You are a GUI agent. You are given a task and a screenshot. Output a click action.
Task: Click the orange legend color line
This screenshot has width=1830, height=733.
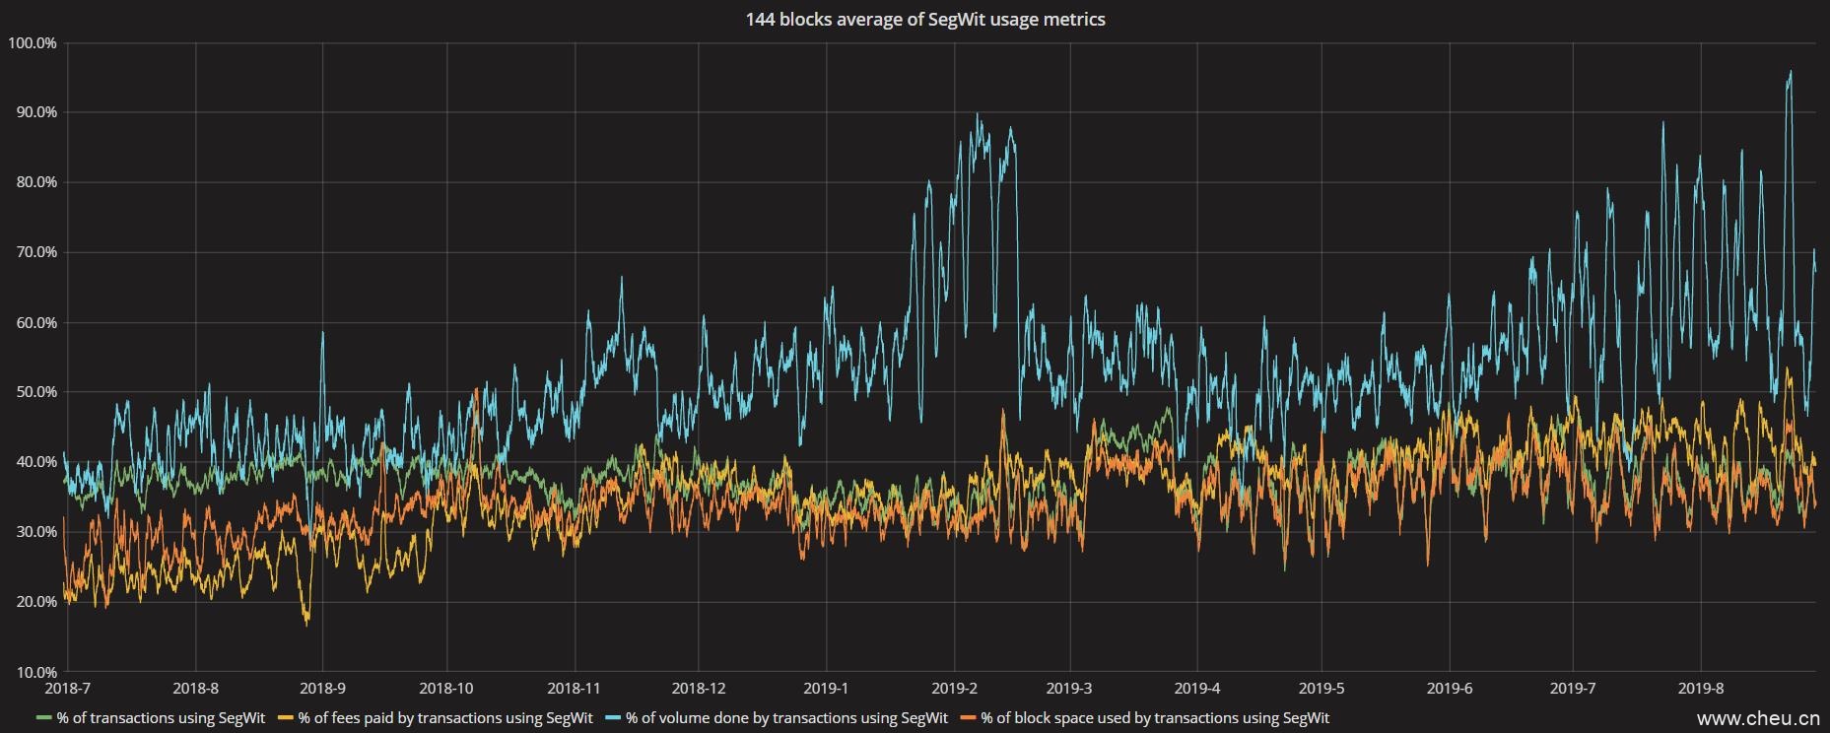click(x=969, y=718)
